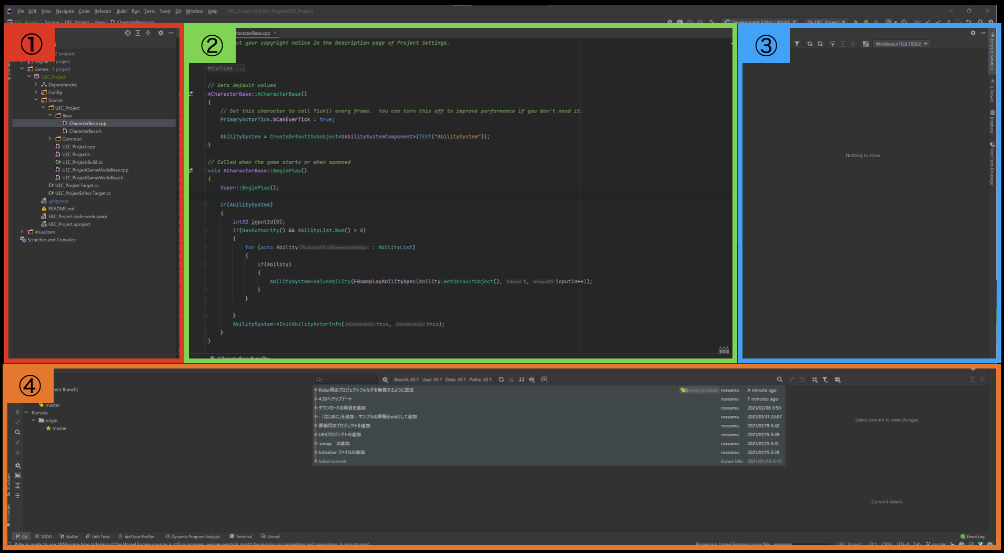The height and width of the screenshot is (553, 1004).
Task: Click search icon in Git branches sidebar
Action: [x=17, y=432]
